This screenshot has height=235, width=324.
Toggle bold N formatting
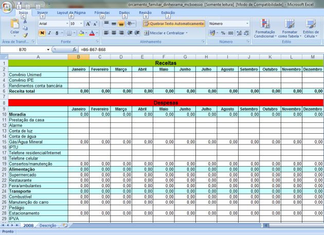point(42,33)
